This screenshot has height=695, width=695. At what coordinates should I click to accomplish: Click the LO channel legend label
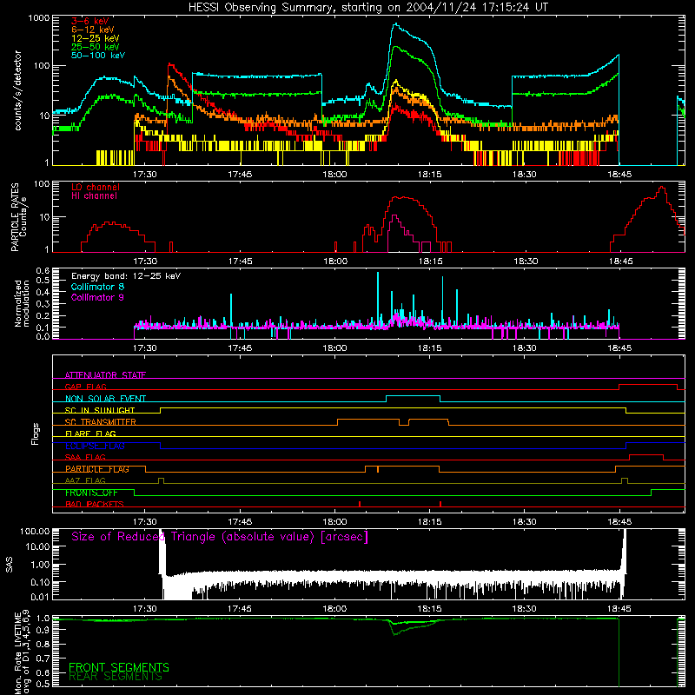coord(96,187)
